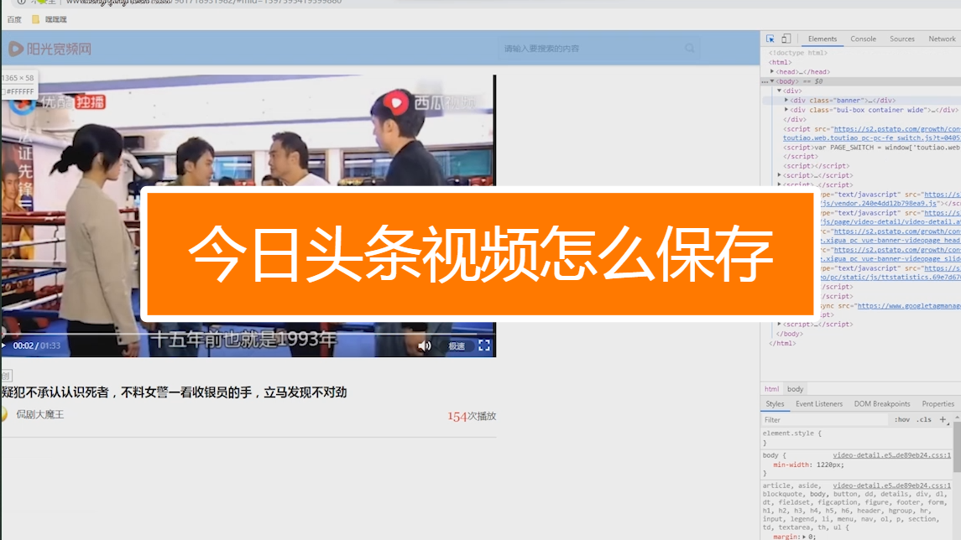Expand the div class banner node

[x=786, y=101]
